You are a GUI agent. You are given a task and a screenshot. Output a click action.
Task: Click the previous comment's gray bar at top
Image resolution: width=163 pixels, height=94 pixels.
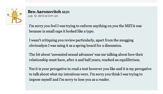[91, 1]
